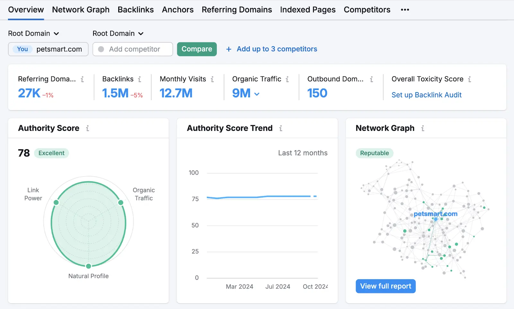Open the ellipsis overflow menu beside Competitors
The width and height of the screenshot is (514, 309).
tap(404, 10)
